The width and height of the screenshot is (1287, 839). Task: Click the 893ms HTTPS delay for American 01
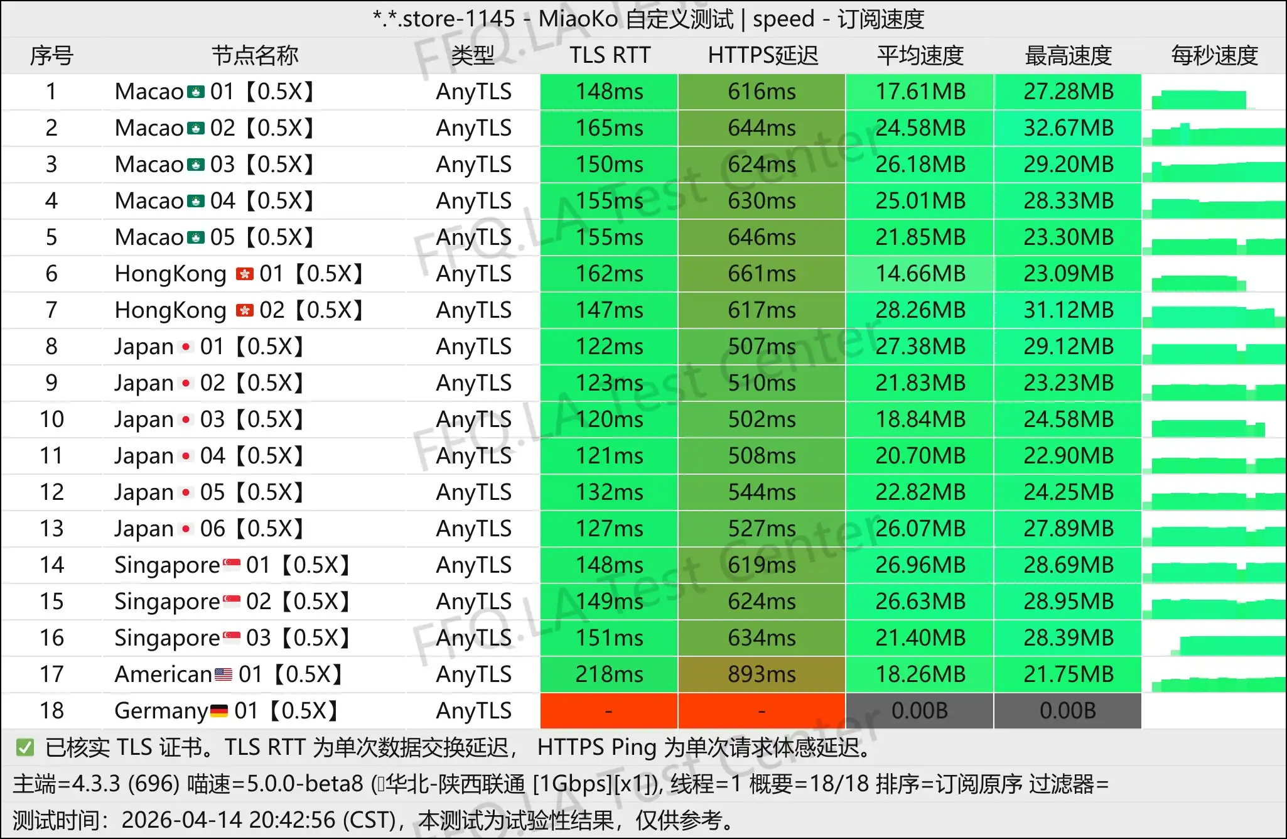point(762,675)
